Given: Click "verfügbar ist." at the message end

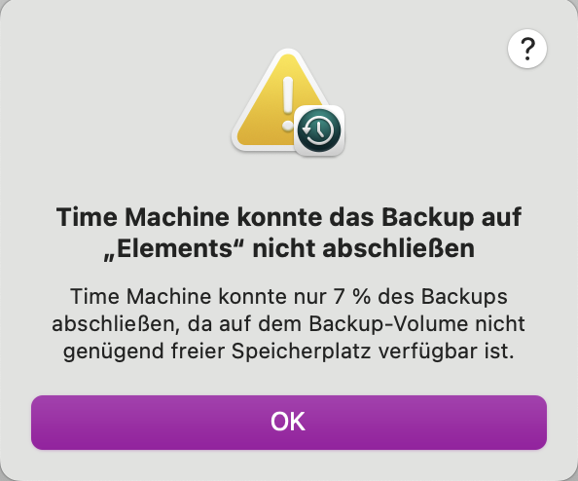Looking at the screenshot, I should (447, 351).
